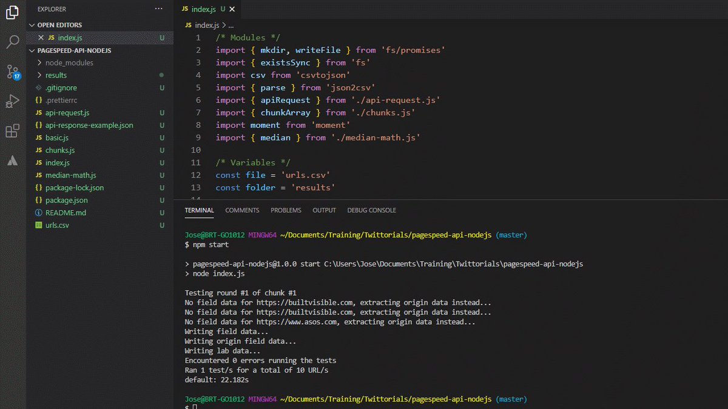
Task: Open api-response-example.json file
Action: tap(89, 125)
